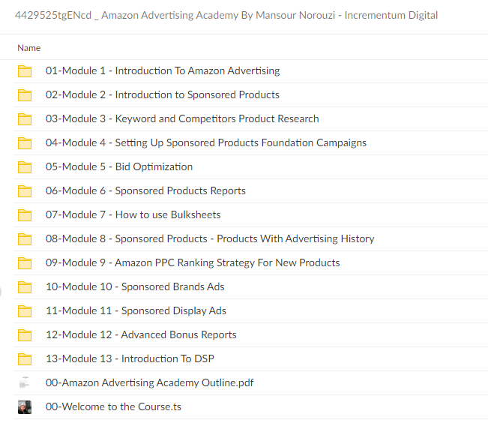This screenshot has width=488, height=429.
Task: Click the Amazon Advertising Academy folder title
Action: 226,15
